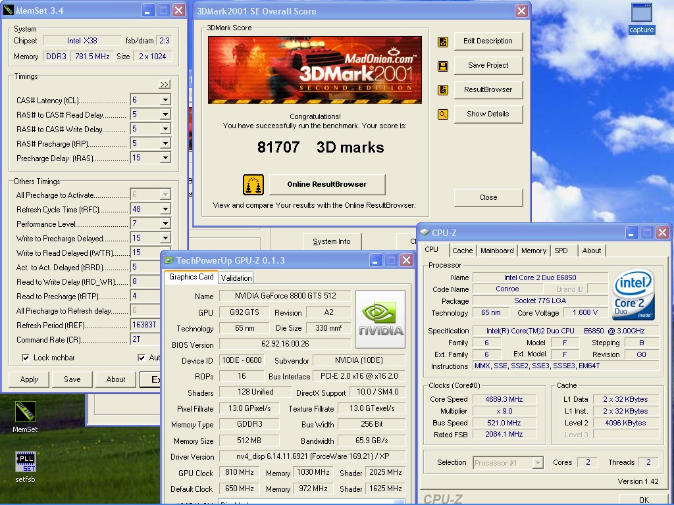
Task: Expand timings with the >> button in MemSet
Action: tap(164, 84)
